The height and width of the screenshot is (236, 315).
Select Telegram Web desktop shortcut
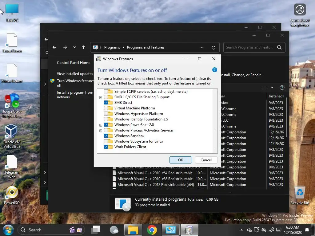point(12,167)
